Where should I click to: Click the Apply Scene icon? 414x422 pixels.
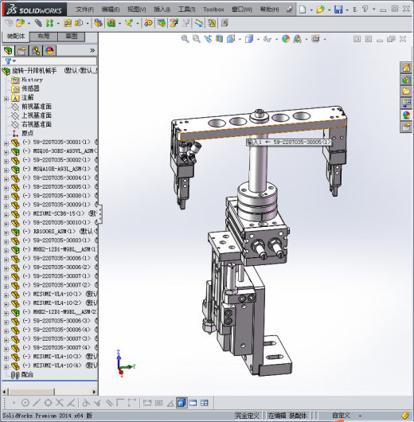pyautogui.click(x=298, y=39)
